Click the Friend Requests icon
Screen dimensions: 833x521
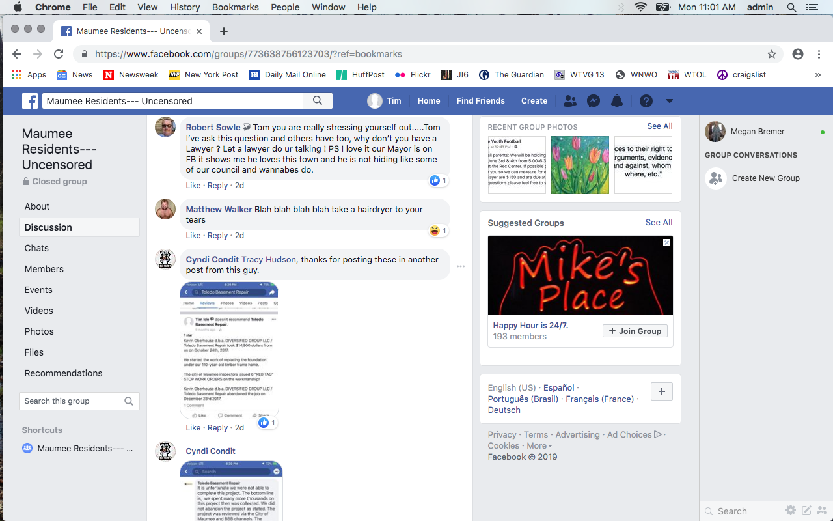click(569, 101)
